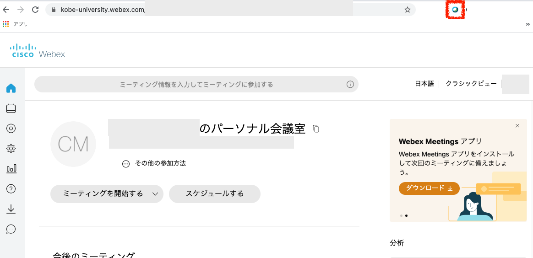This screenshot has width=533, height=258.
Task: Click the orange ダウンロード button
Action: 429,188
